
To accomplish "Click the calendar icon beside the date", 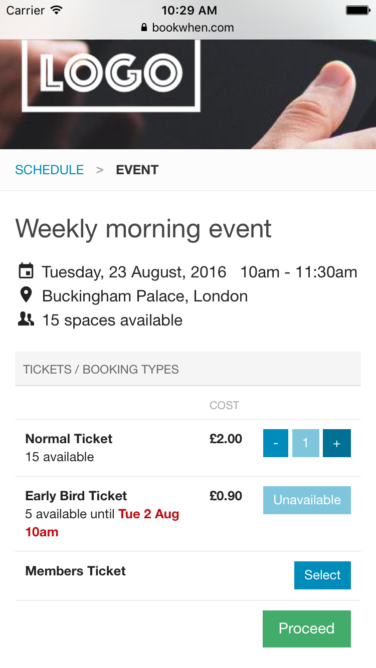I will point(26,271).
